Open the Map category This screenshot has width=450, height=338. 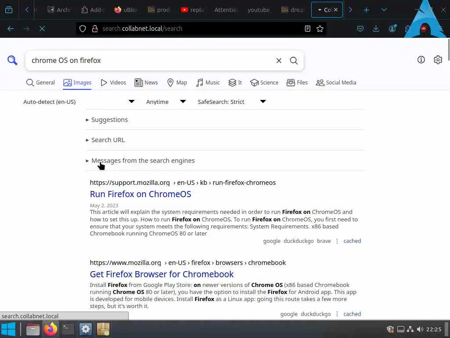pos(177,83)
